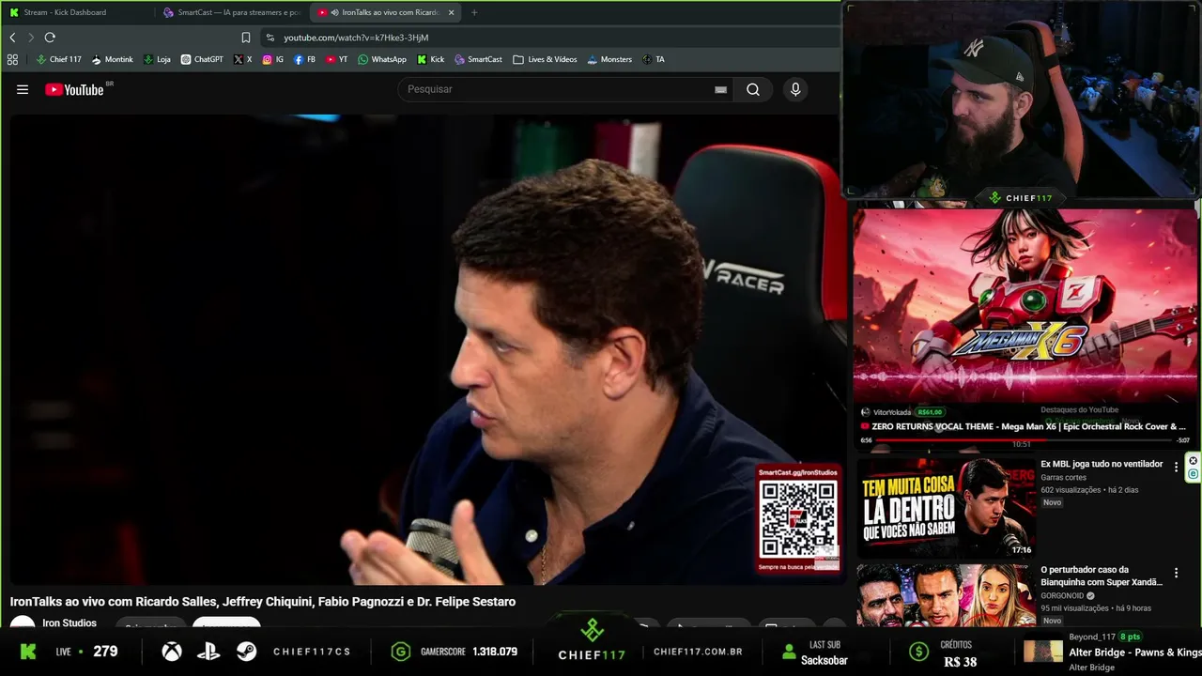Go forward in browser history
Viewport: 1202px width, 676px height.
[31, 38]
